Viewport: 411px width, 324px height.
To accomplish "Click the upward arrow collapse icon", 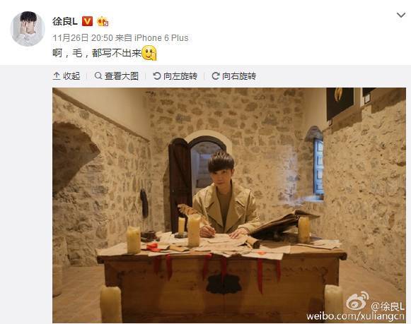I will coord(57,76).
